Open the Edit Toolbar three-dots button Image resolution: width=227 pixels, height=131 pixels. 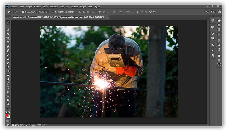[x=8, y=108]
